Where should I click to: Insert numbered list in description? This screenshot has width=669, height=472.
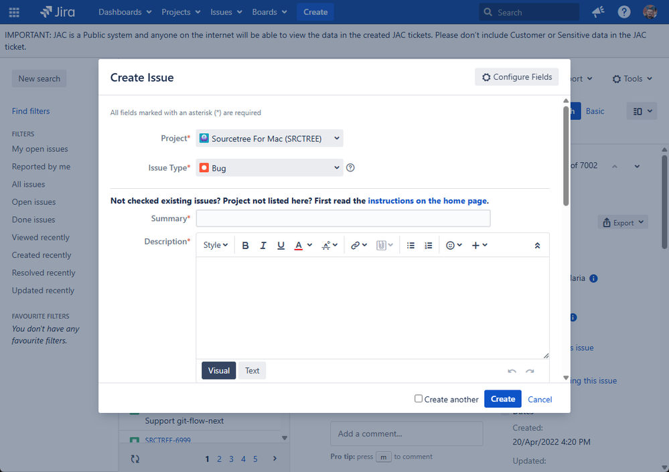[x=429, y=245]
